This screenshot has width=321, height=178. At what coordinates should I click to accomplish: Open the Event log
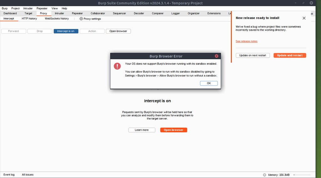click(9, 175)
